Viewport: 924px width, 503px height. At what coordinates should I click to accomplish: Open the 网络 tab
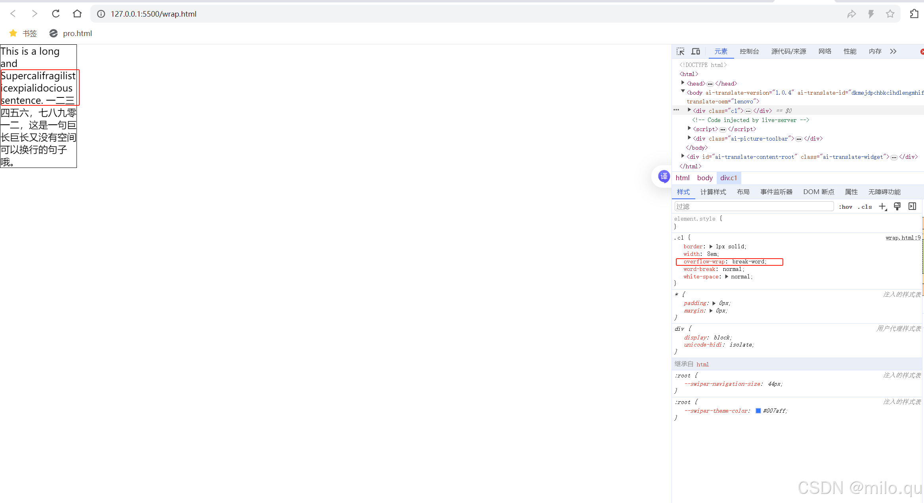pyautogui.click(x=825, y=51)
